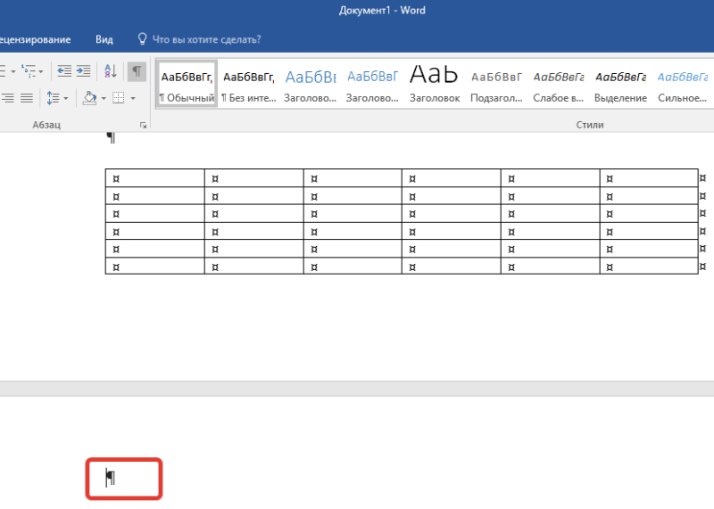This screenshot has height=509, width=714.
Task: Expand the borders dropdown arrow
Action: click(132, 97)
